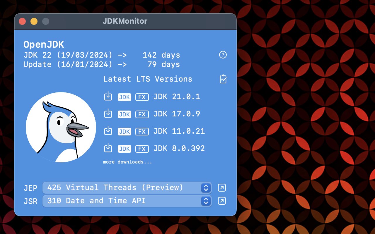
Task: Open the JEP dropdown showing 425 Virtual Threads
Action: pyautogui.click(x=127, y=188)
